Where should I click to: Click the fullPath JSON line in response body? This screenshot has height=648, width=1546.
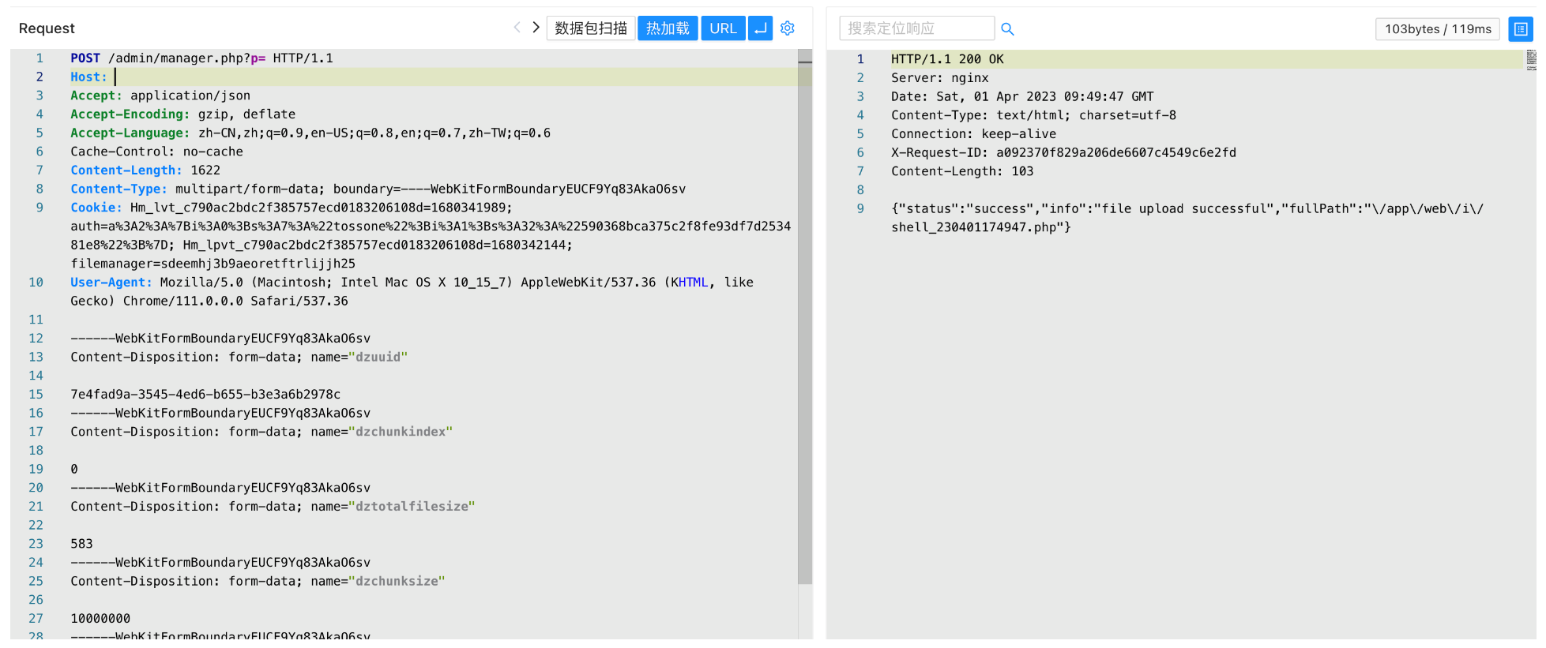(x=1185, y=209)
